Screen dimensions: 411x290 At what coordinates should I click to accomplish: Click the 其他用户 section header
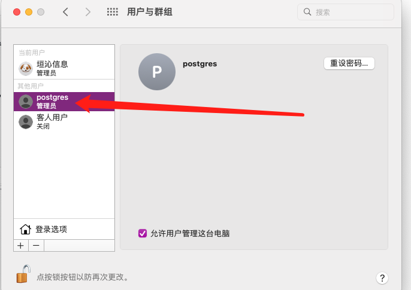click(31, 86)
